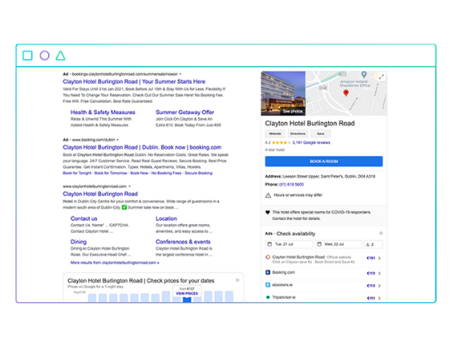Open the Contact us sitelink

click(x=84, y=219)
